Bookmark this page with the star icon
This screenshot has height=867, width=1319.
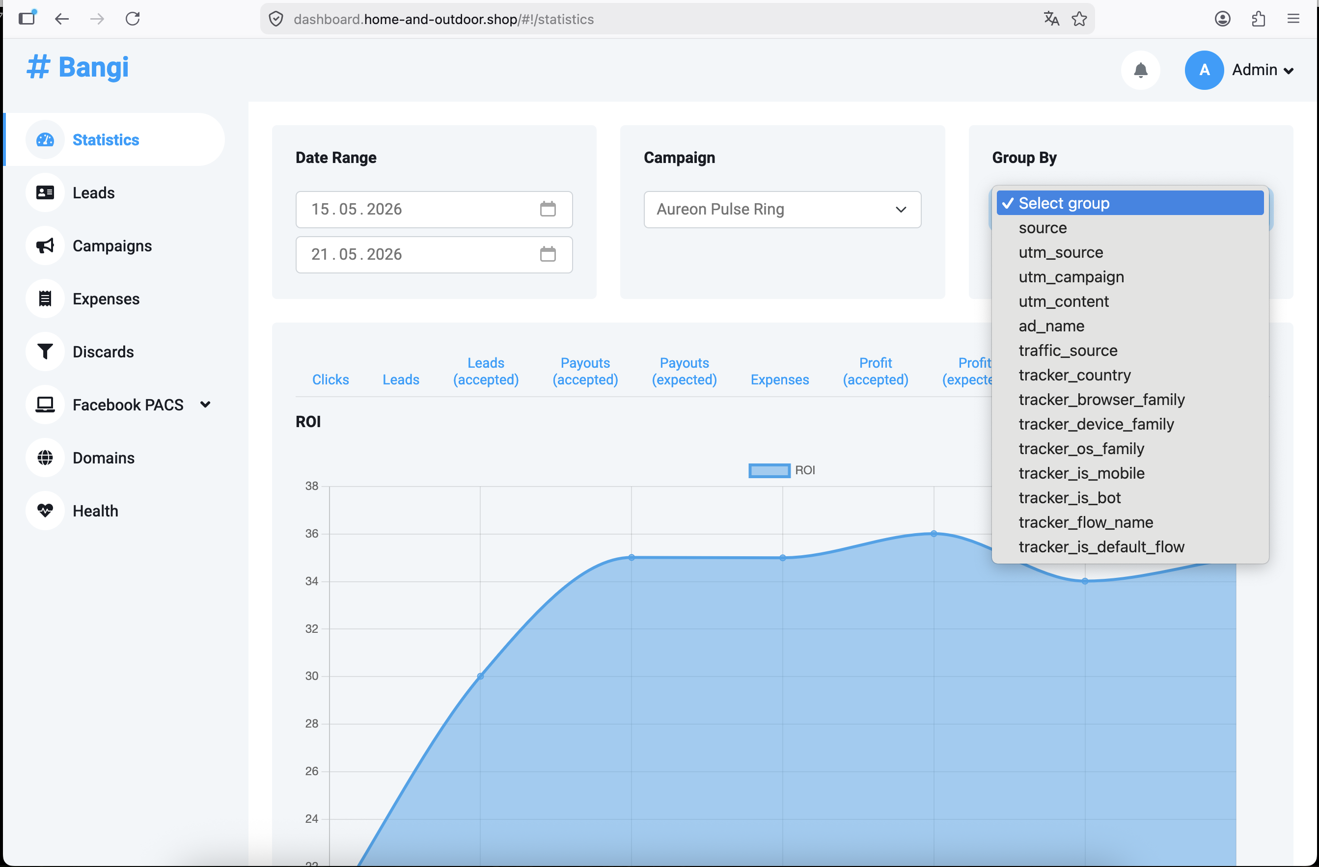(1079, 19)
